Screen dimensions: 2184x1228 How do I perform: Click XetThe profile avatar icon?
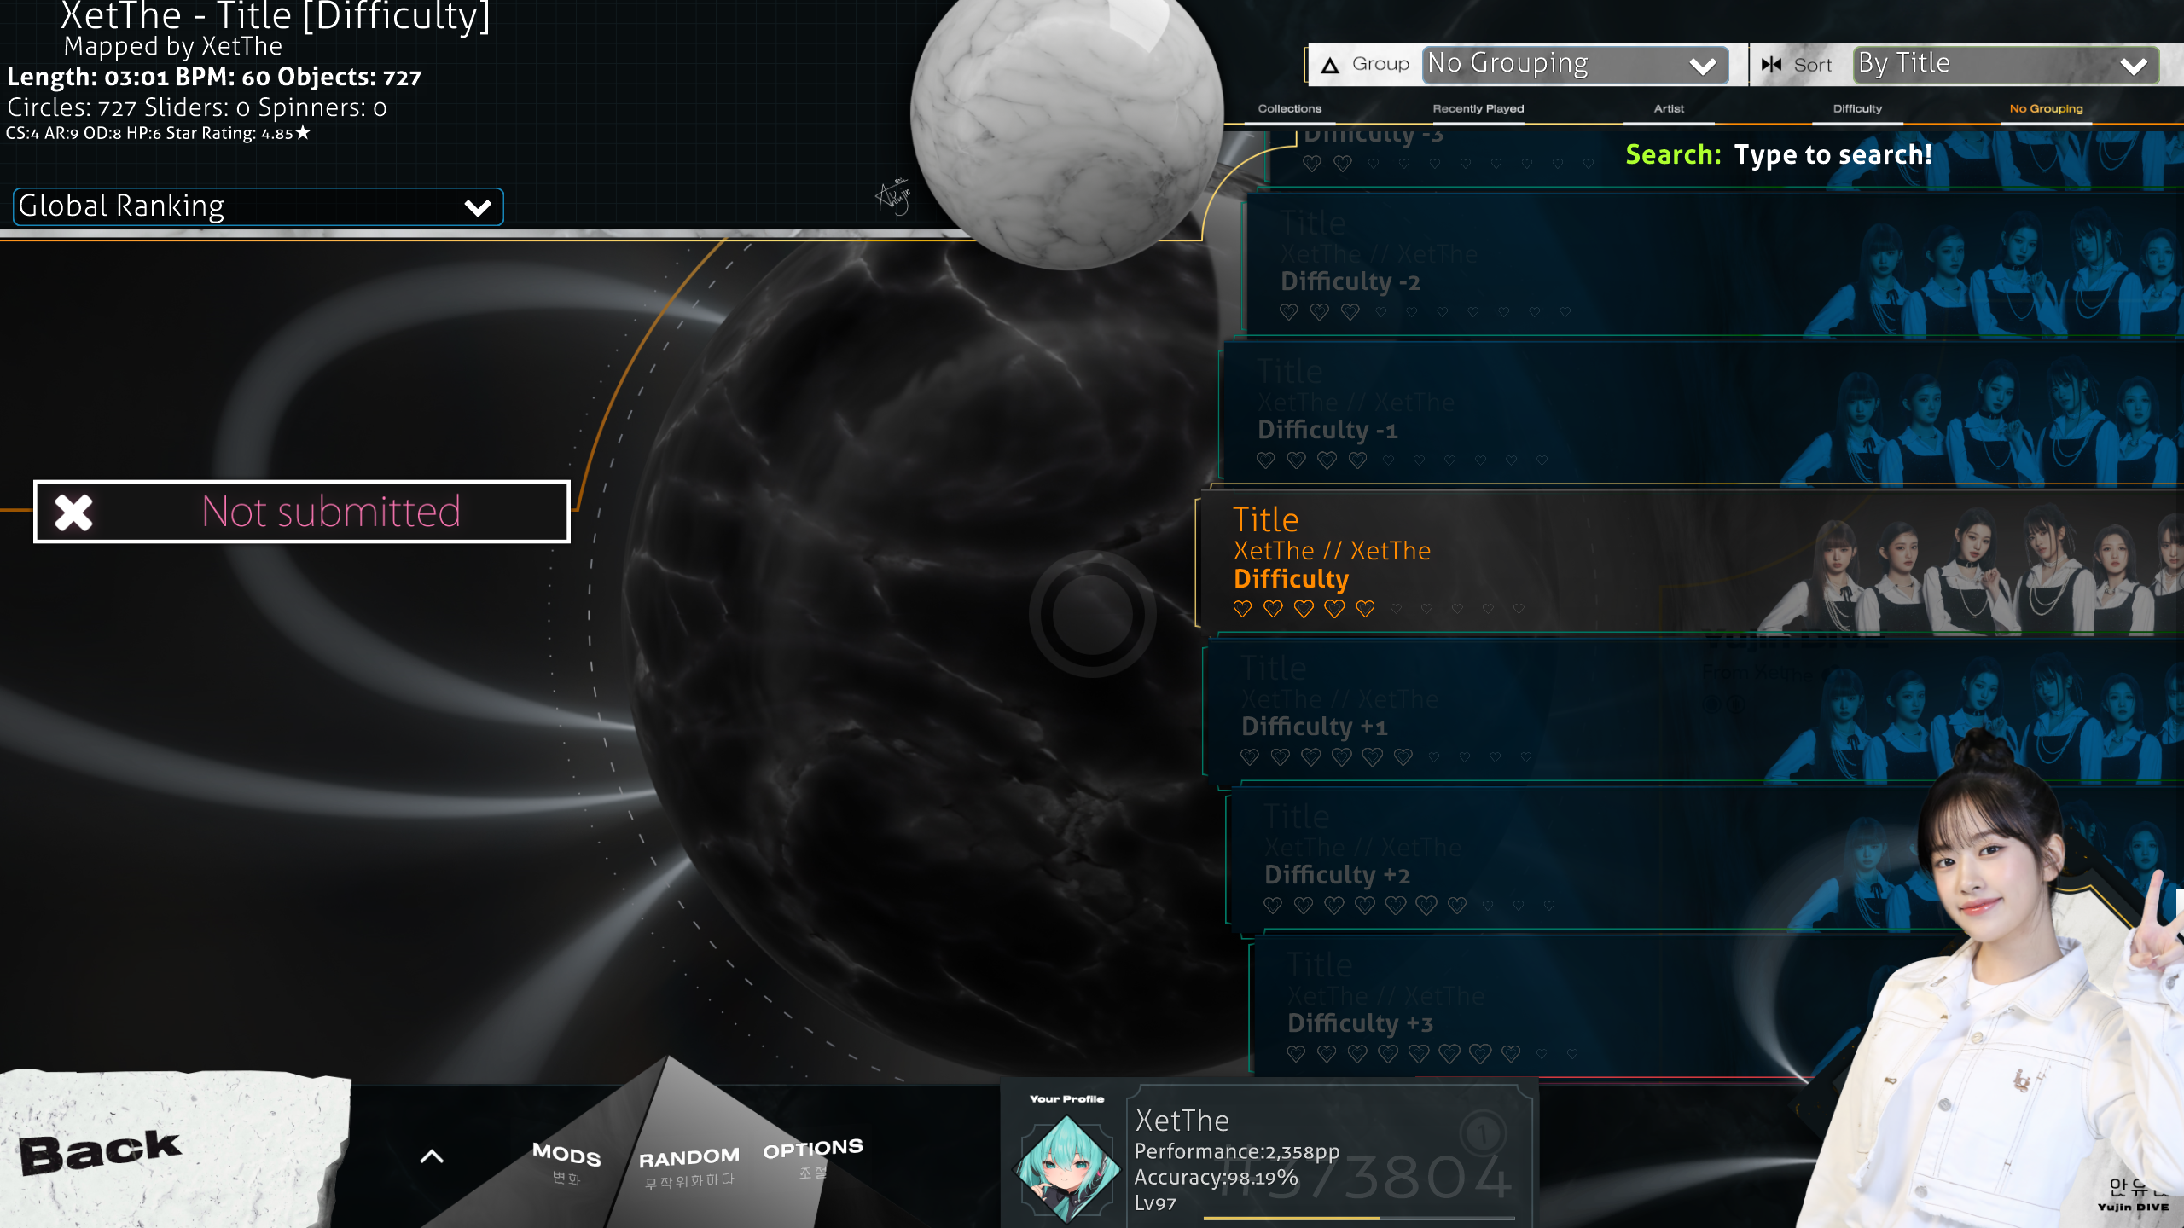click(1066, 1161)
